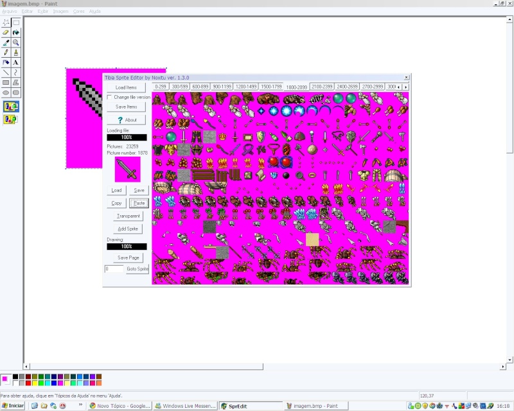Image resolution: width=514 pixels, height=411 pixels.
Task: Click the Goto Sprite number input field
Action: tap(114, 269)
